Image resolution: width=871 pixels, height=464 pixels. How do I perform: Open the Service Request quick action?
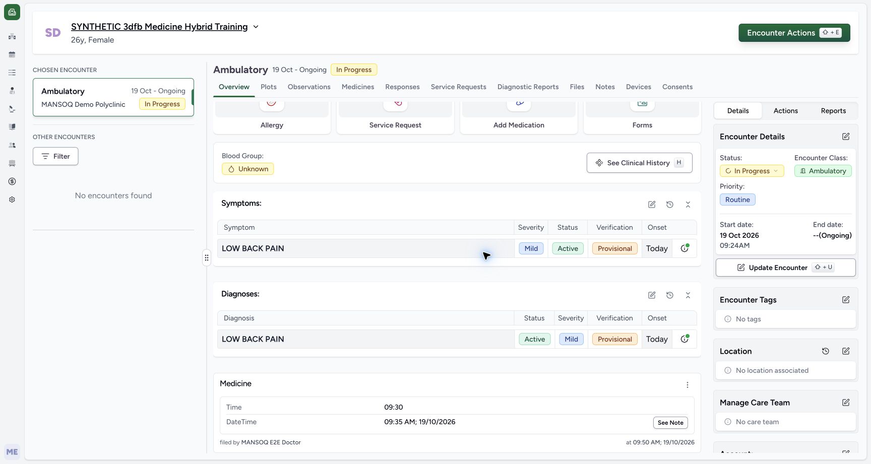[x=395, y=117]
